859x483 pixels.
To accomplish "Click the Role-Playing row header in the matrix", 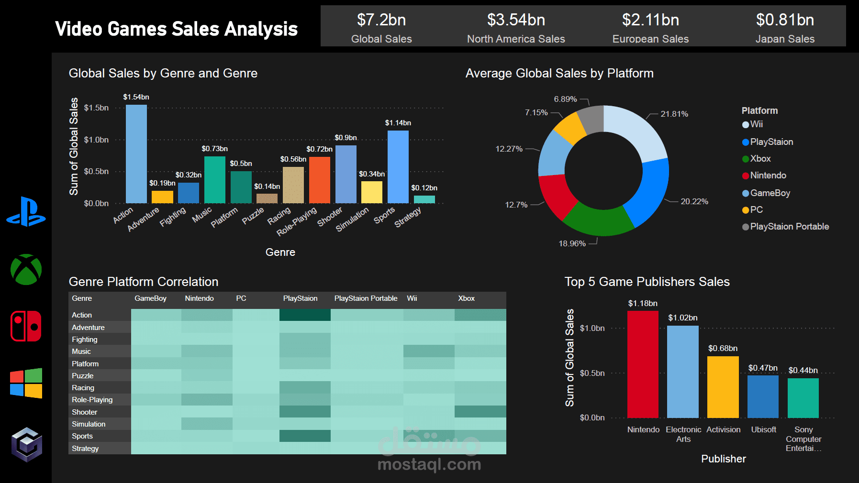I will [100, 400].
